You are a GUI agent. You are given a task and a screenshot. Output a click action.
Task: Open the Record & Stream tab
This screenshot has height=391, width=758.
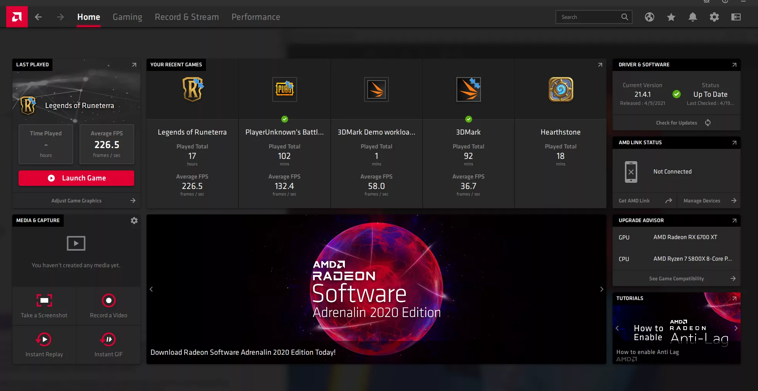point(187,17)
